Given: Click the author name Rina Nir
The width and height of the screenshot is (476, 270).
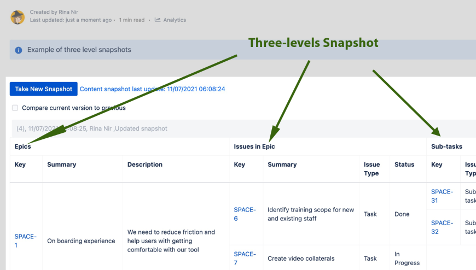Looking at the screenshot, I should point(68,12).
